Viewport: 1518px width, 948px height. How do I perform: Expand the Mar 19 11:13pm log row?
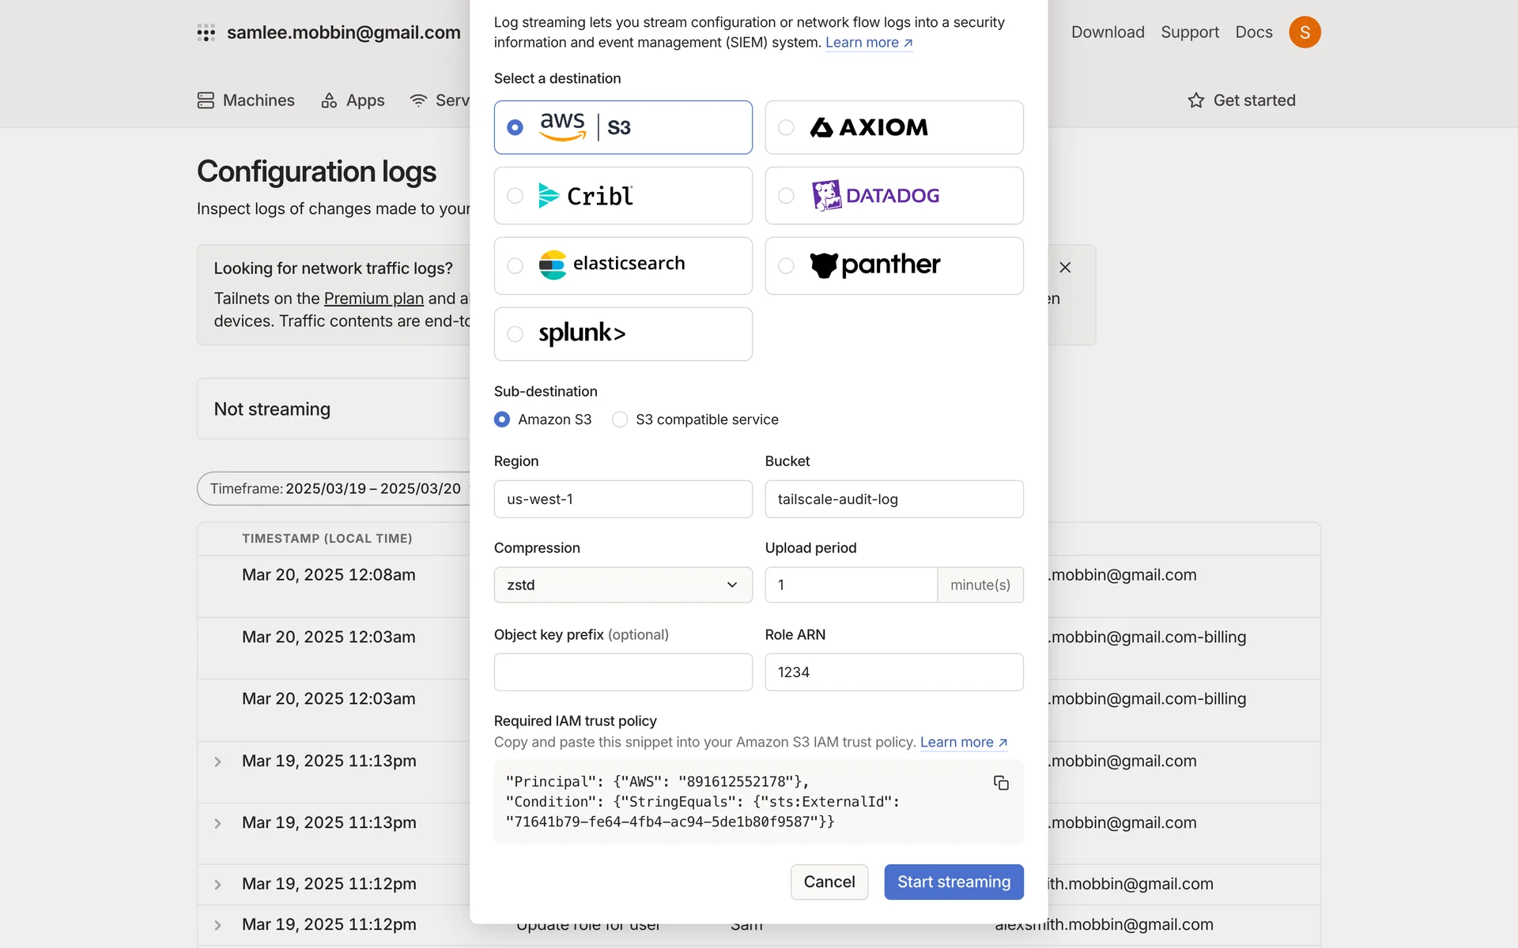[x=217, y=762]
